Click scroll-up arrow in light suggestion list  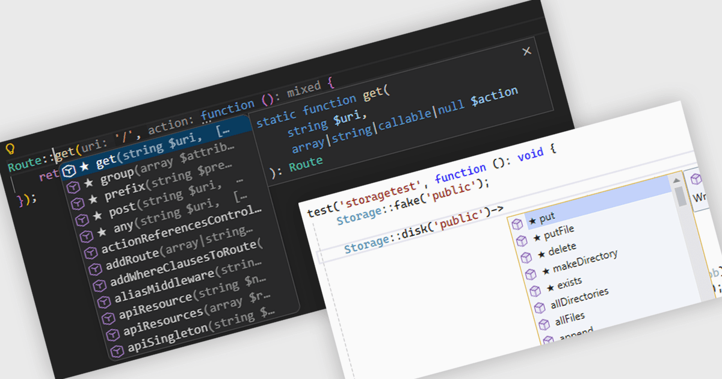[677, 179]
